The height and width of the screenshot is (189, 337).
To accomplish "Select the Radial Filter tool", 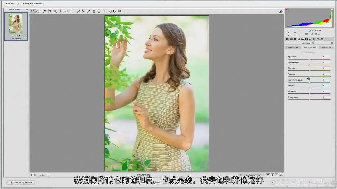I will point(99,11).
